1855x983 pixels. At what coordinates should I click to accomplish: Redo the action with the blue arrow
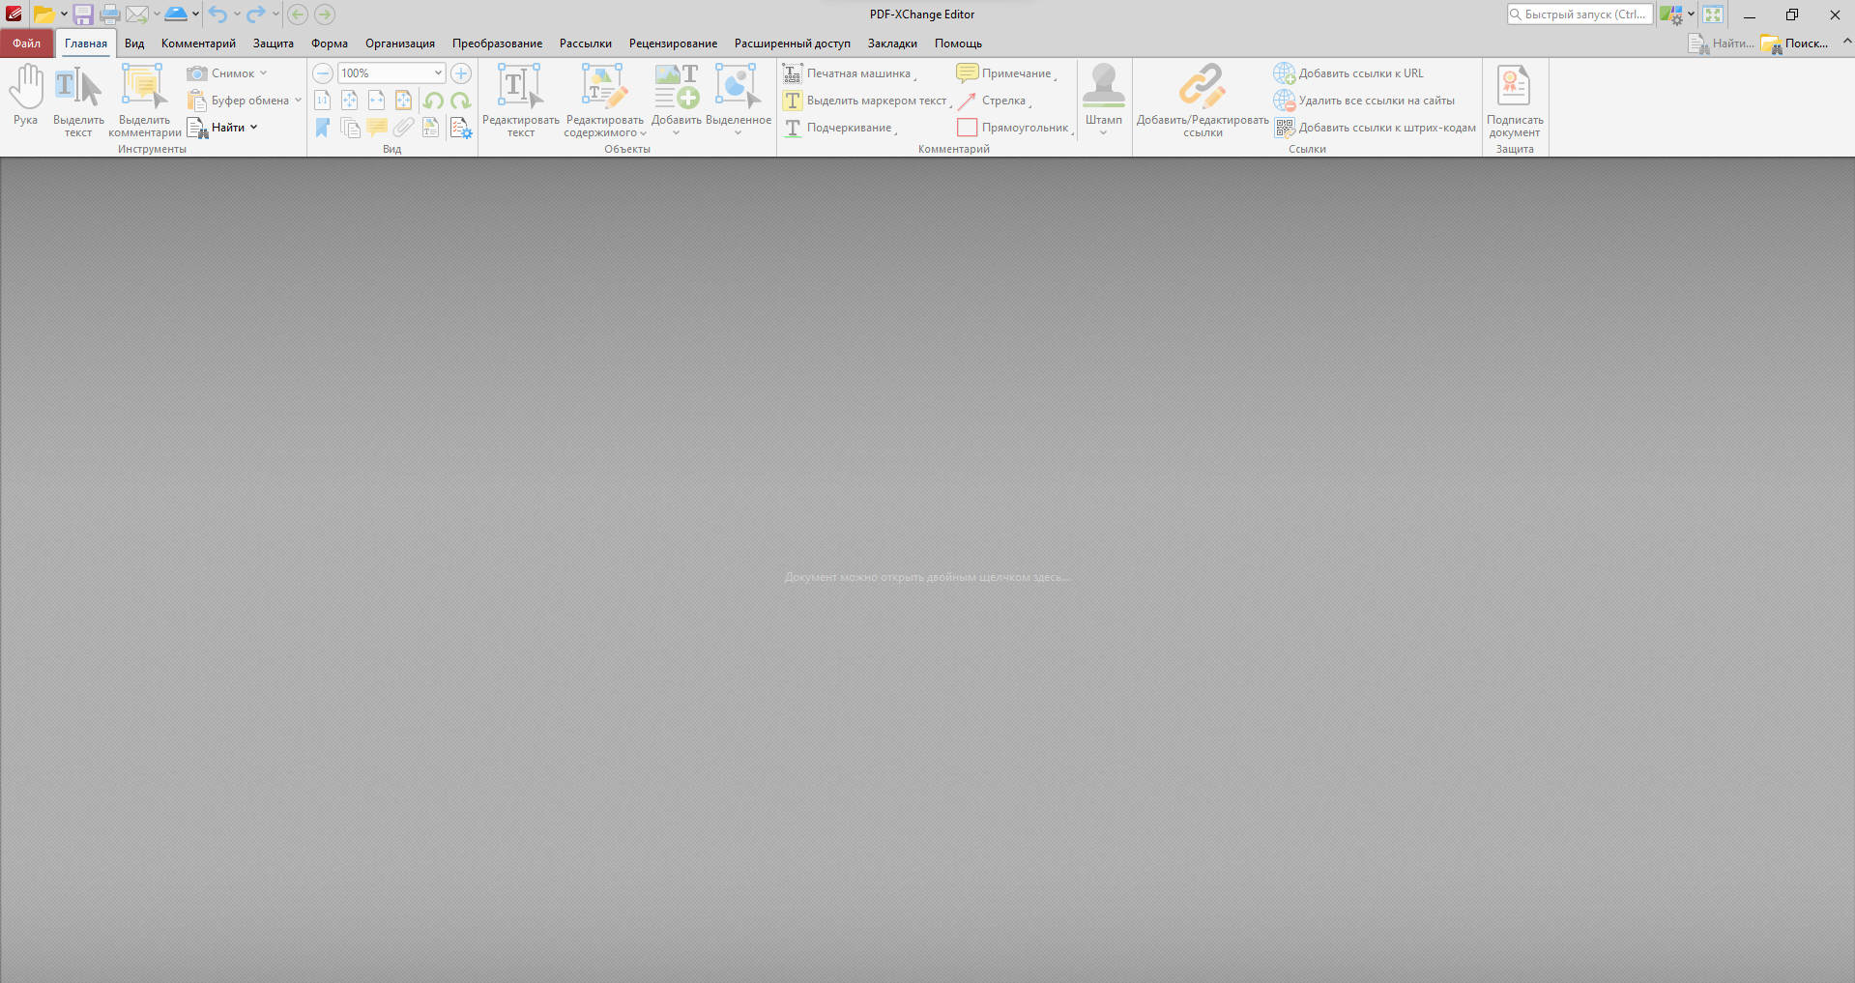255,14
